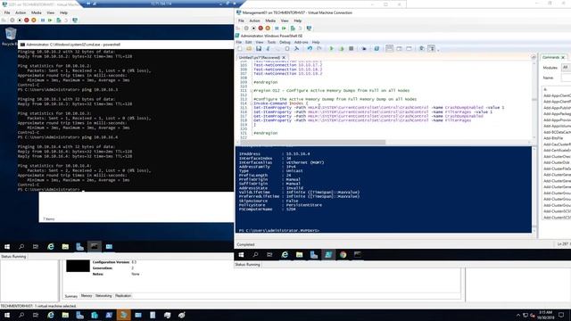Close the Commands add-on pane

tap(563, 57)
